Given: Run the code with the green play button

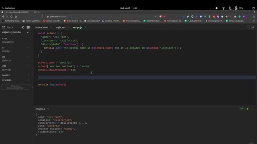Looking at the screenshot, I should pyautogui.click(x=248, y=109).
